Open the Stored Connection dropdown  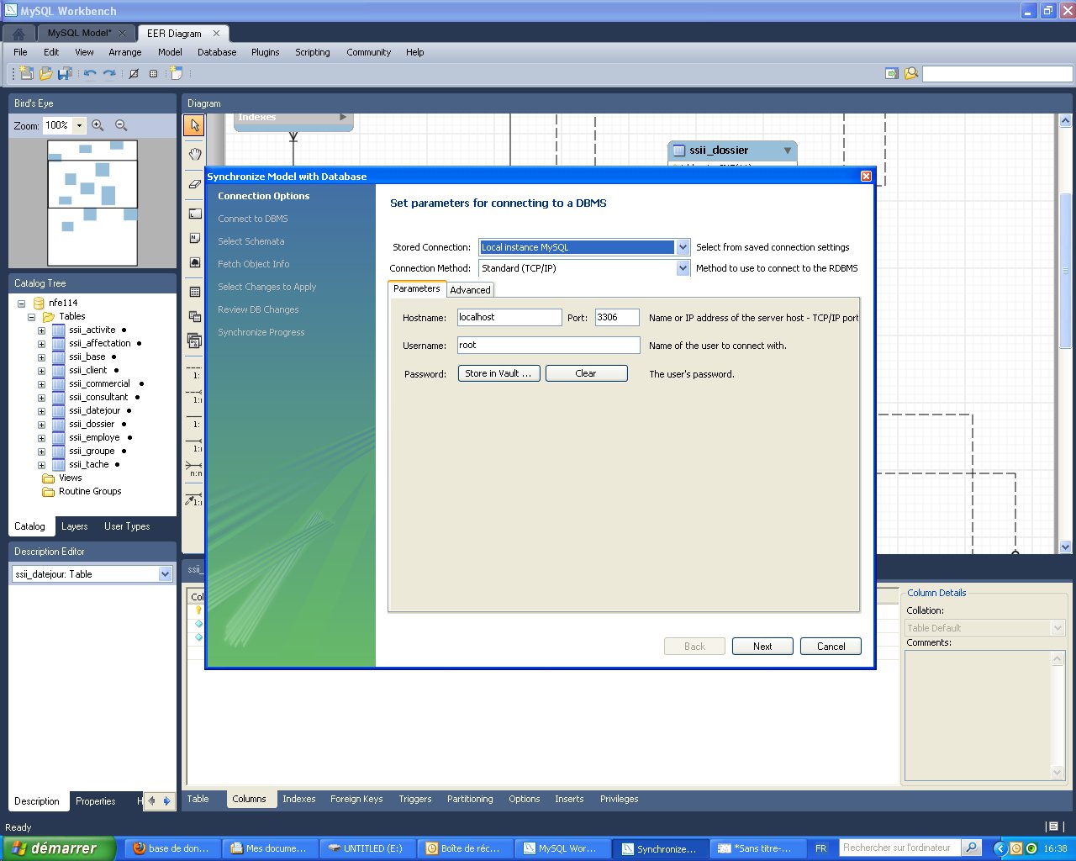point(683,247)
